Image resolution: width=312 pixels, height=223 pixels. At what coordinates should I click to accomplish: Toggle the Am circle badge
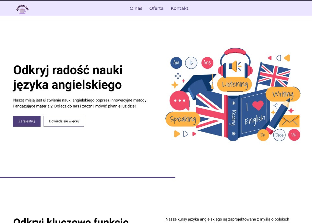point(176,63)
